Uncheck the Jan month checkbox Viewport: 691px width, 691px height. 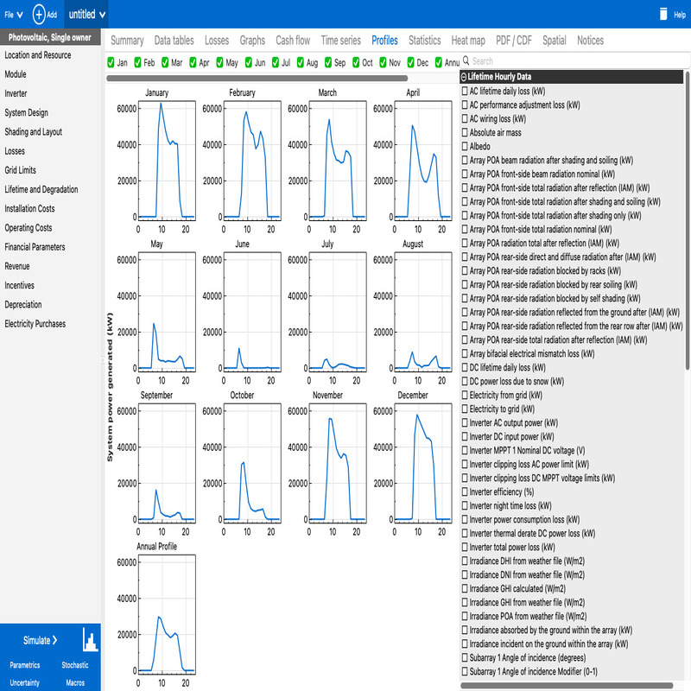(111, 62)
